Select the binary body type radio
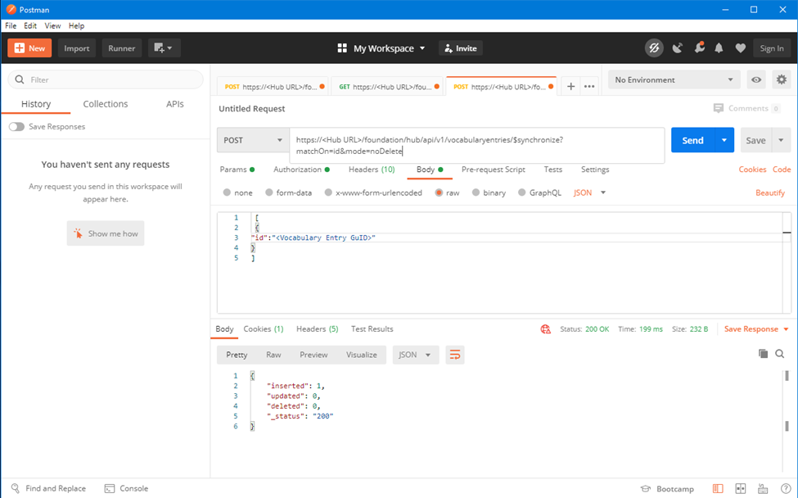The height and width of the screenshot is (498, 798). tap(477, 193)
